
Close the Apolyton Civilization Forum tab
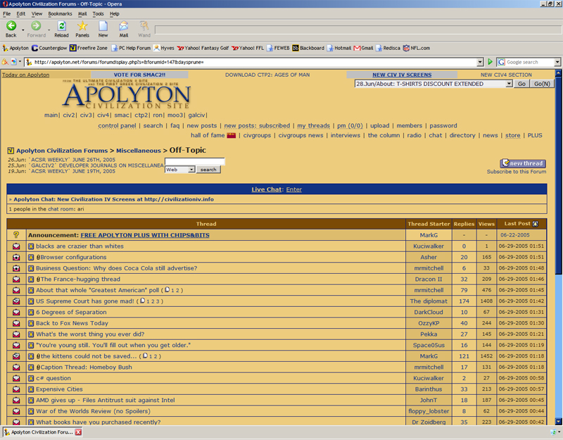click(78, 432)
